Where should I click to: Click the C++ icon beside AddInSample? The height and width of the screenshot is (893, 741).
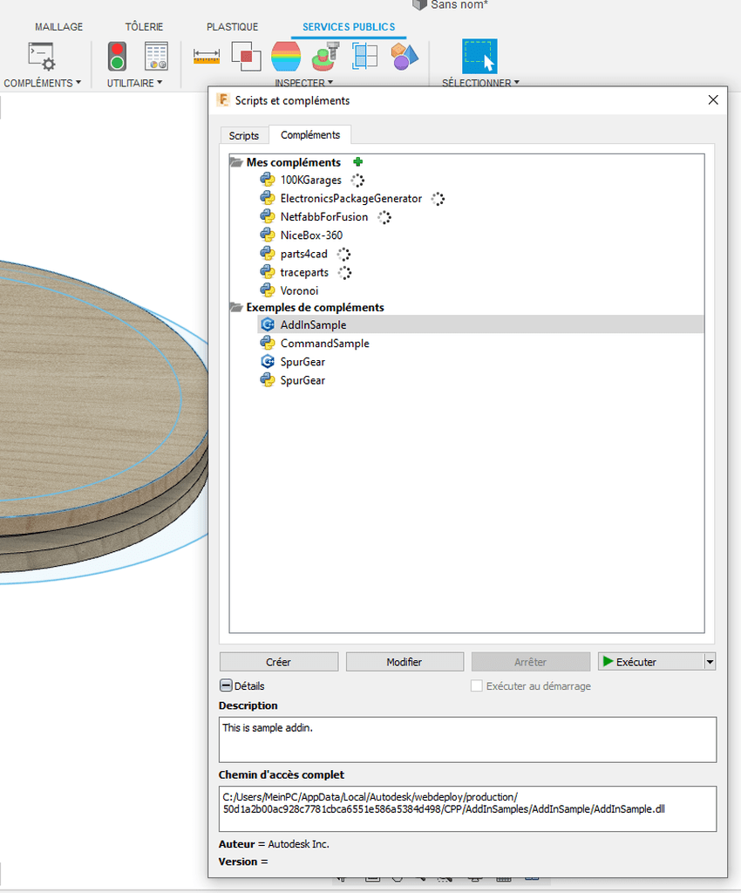click(x=268, y=324)
